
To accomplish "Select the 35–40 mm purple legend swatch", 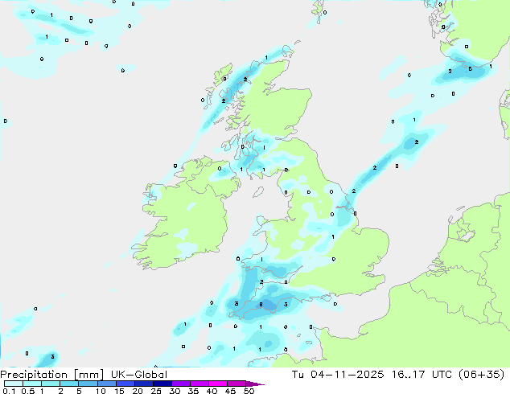I will [x=199, y=384].
